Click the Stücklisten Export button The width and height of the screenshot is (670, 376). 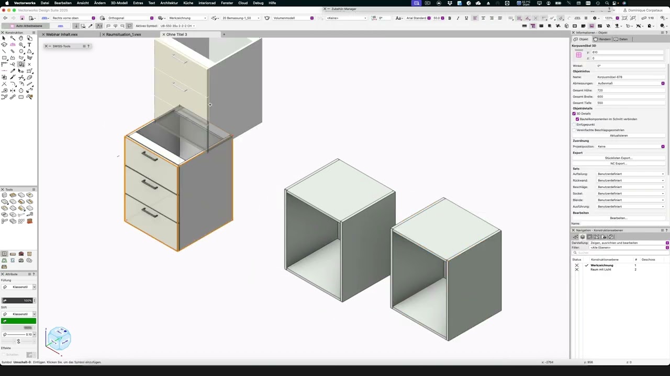(619, 158)
